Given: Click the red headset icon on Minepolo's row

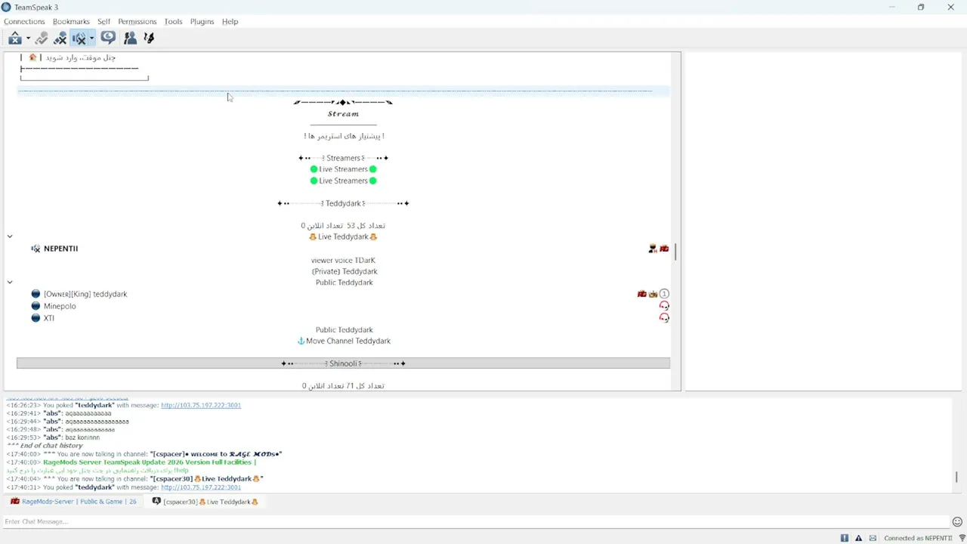Looking at the screenshot, I should coord(664,306).
